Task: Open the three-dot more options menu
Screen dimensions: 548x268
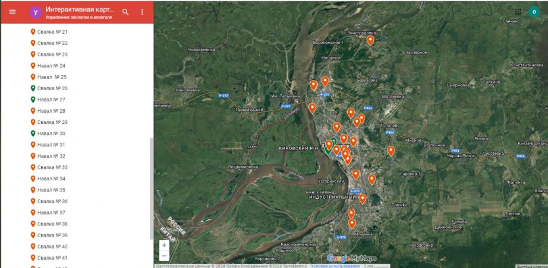Action: coord(142,12)
